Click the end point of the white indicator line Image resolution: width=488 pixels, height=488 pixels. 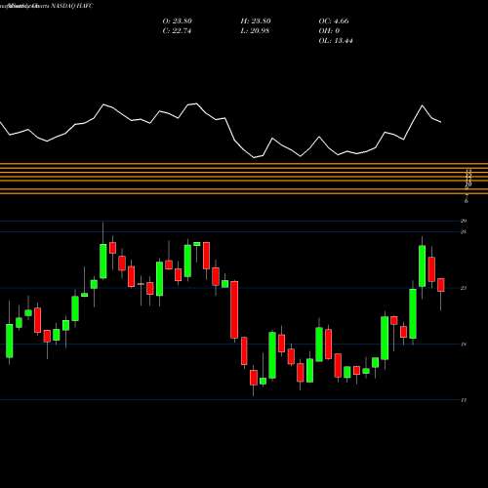pyautogui.click(x=441, y=122)
